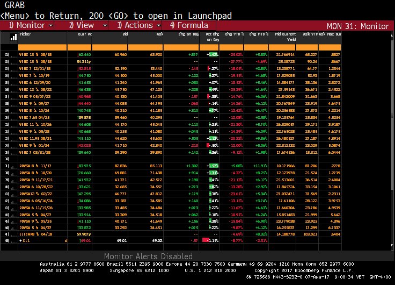Click the YTD change -25.02% cell
The image size is (395, 285).
tap(236, 54)
